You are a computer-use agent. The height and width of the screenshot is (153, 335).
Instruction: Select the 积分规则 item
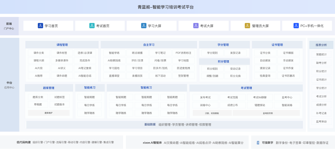point(212,69)
